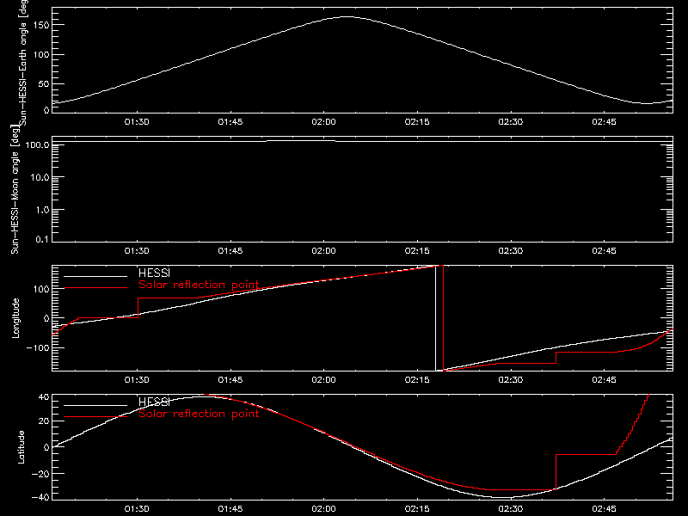Select 02:00 time label under Earth angle plot
The image size is (688, 516).
coord(324,121)
